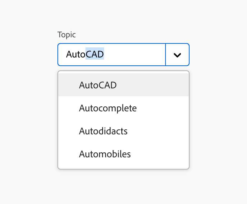Screen dimensions: 247x204
Task: Click the "Topic" field label
Action: (66, 35)
